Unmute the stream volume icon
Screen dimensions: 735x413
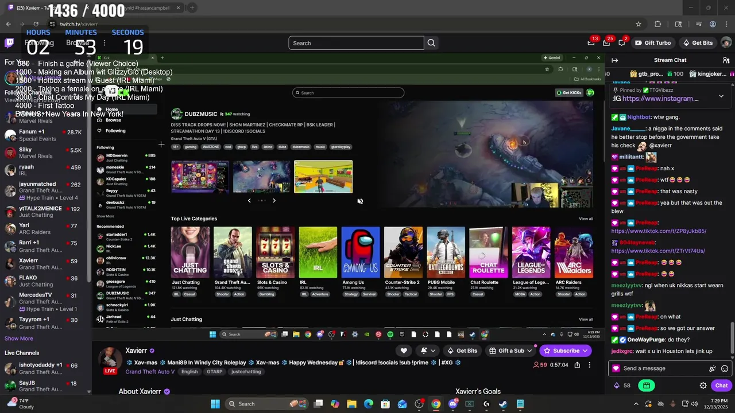[360, 201]
